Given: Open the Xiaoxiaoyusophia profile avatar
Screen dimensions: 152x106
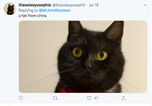Looking at the screenshot, I should pyautogui.click(x=10, y=9).
